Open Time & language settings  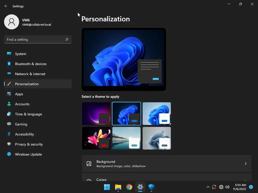(38, 114)
